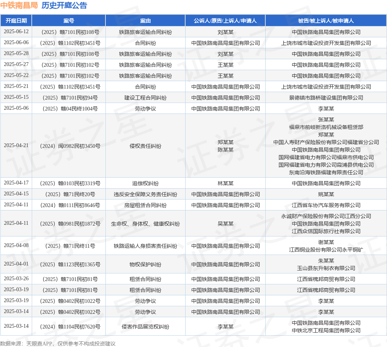Click the 数据来源 天眼查APP footer note
Viewport: 387px width, 347px height.
(x=58, y=344)
